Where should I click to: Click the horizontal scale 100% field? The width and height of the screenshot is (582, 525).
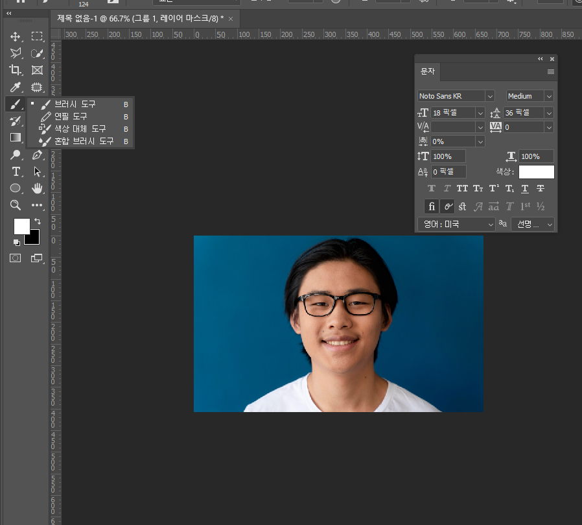click(537, 156)
